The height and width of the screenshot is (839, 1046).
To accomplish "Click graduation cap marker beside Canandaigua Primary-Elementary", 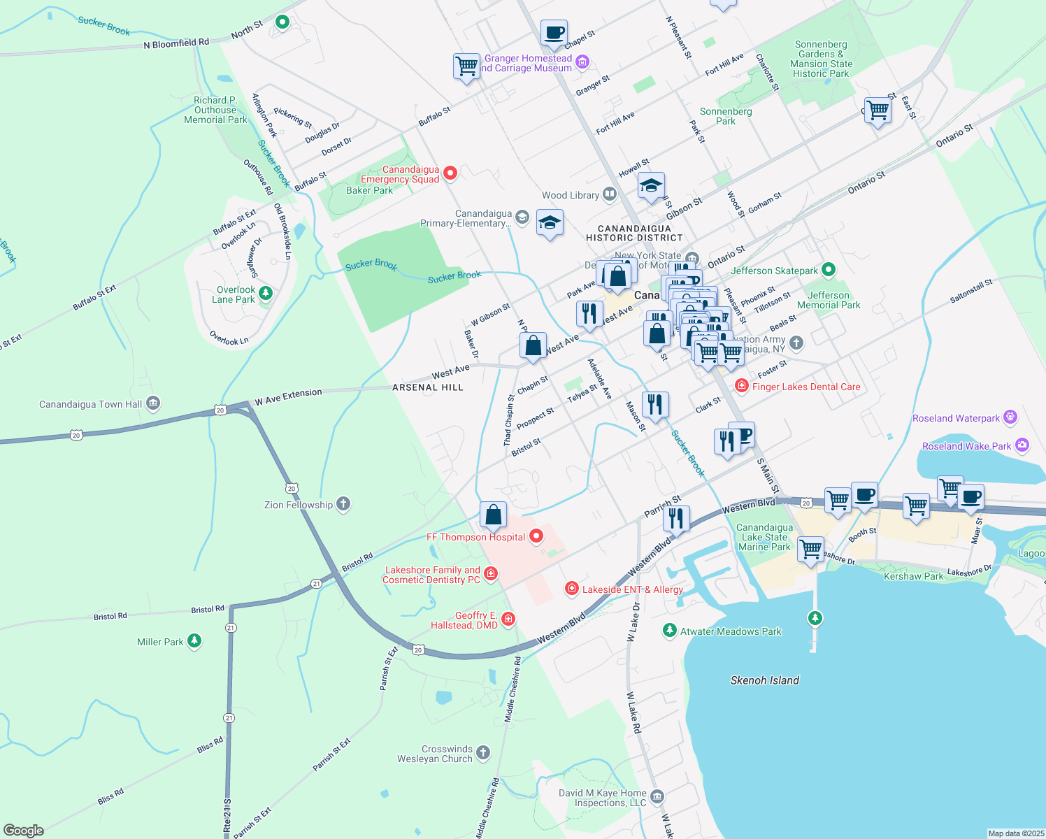I will 550,223.
